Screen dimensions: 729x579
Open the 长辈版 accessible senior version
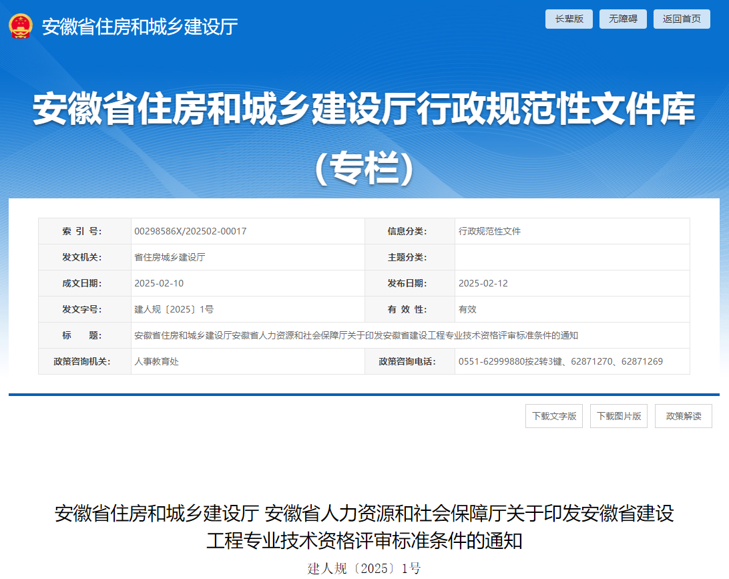[568, 19]
